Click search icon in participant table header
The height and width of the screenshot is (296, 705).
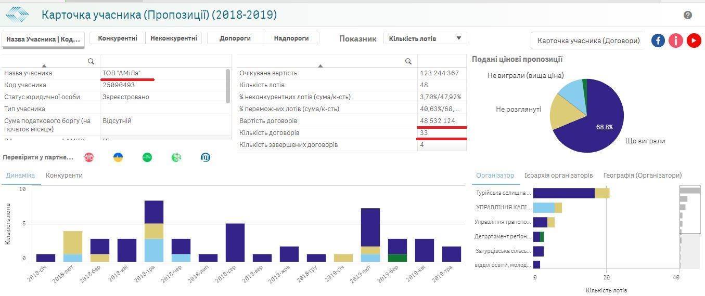point(91,61)
